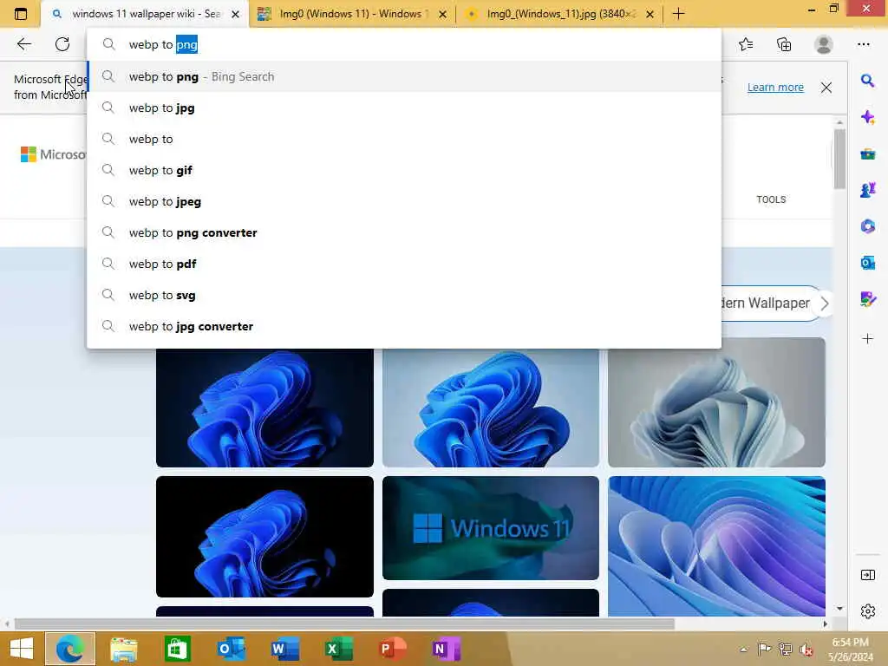This screenshot has height=666, width=888.
Task: Open sidebar Search icon
Action: (867, 81)
